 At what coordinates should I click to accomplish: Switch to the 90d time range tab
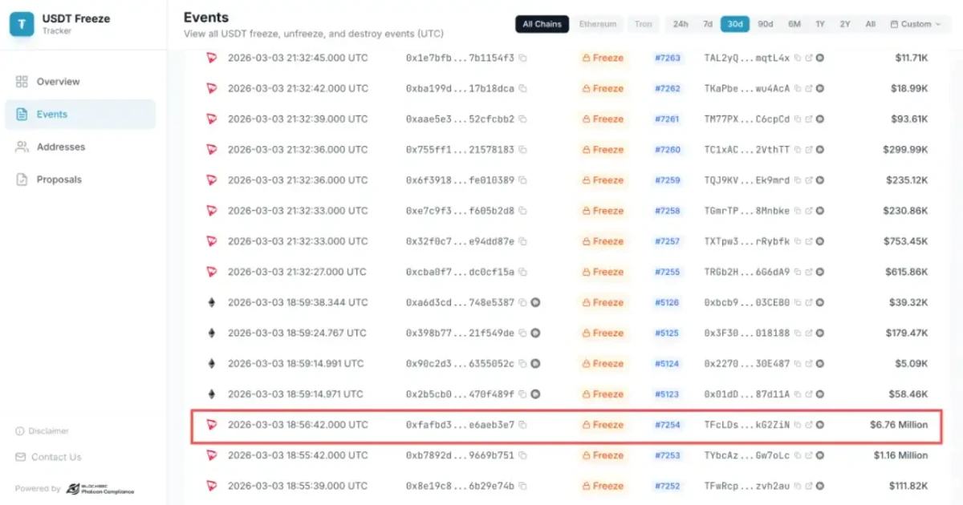click(765, 23)
